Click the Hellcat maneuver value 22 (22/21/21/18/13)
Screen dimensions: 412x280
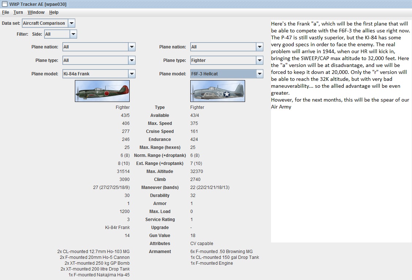point(210,187)
